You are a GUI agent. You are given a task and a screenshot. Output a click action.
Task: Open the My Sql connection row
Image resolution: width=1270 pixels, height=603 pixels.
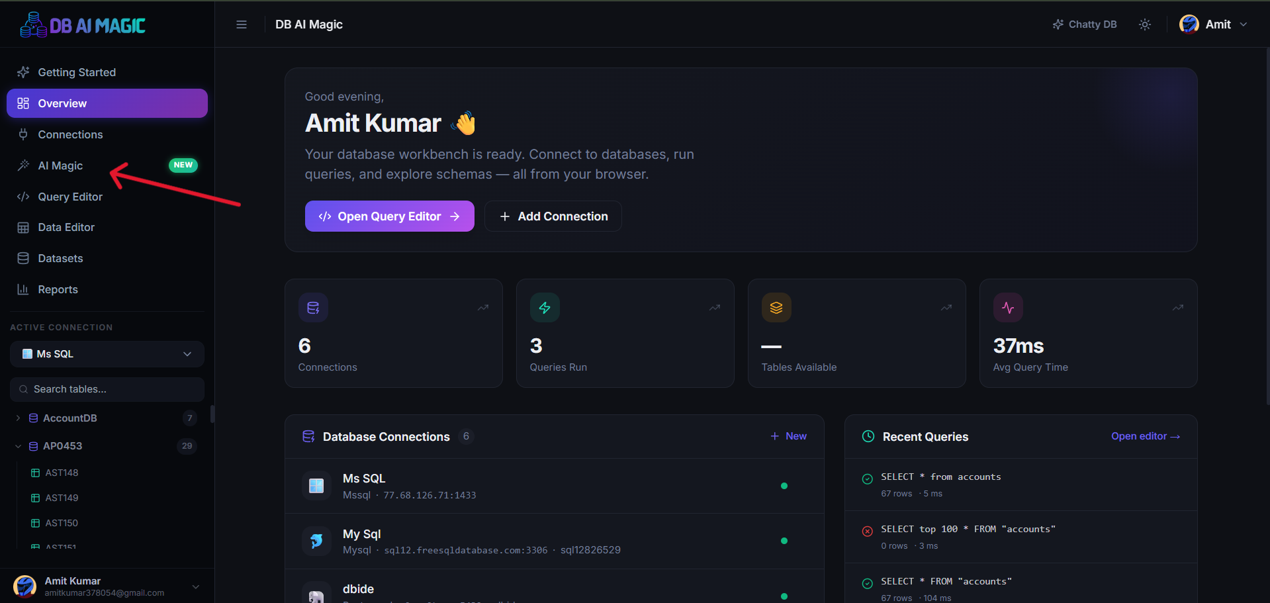coord(555,541)
